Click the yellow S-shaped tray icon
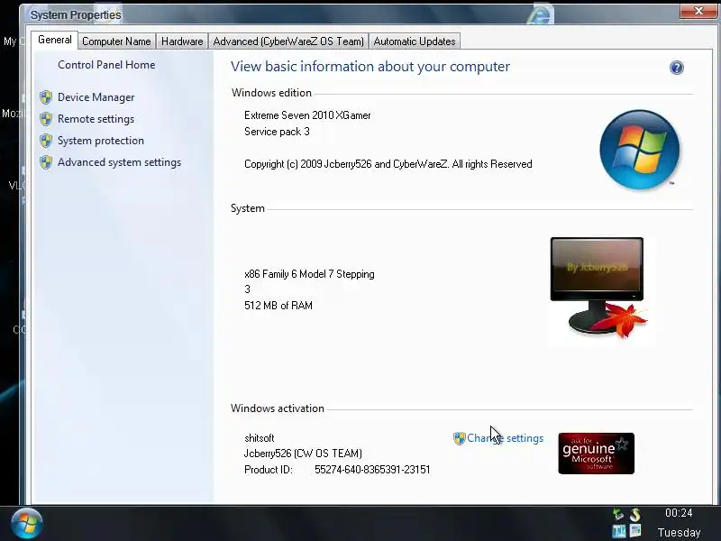 point(635,514)
